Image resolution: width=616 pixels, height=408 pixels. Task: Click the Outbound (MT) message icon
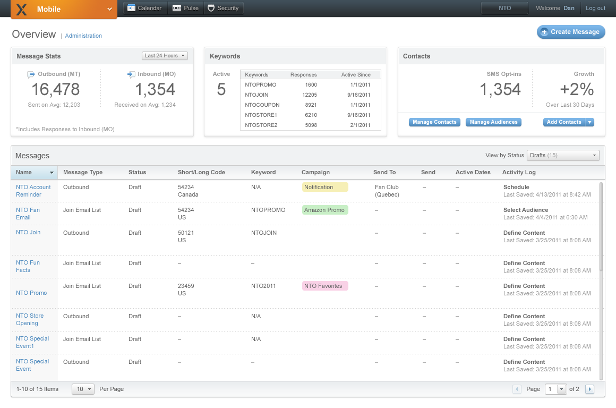click(x=31, y=74)
